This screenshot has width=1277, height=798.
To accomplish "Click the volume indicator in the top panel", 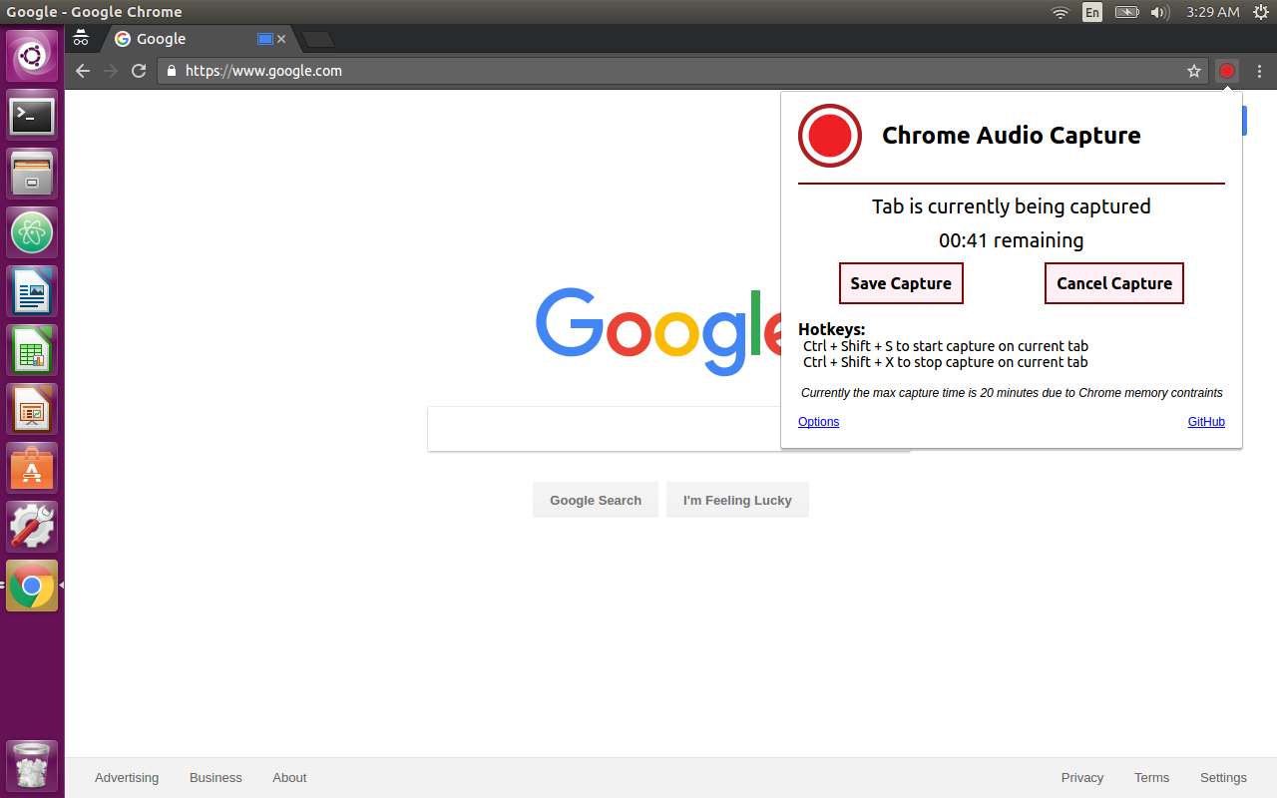I will coord(1158,12).
